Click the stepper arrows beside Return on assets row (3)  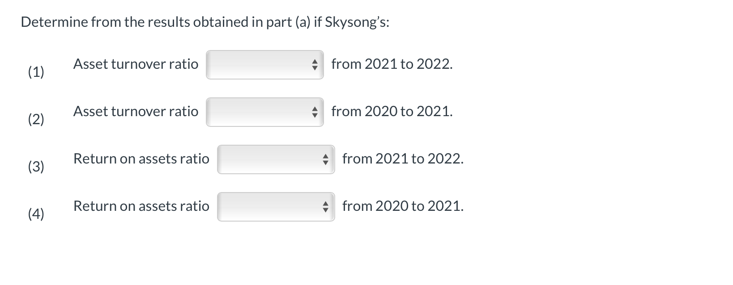[x=327, y=159]
